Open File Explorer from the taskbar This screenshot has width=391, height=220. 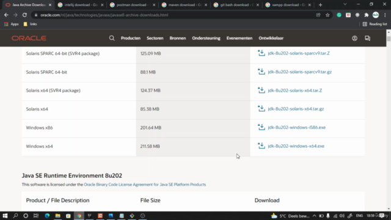click(x=57, y=216)
